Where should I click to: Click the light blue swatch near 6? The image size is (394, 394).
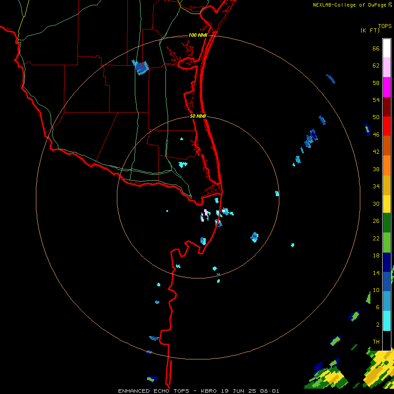(x=387, y=301)
